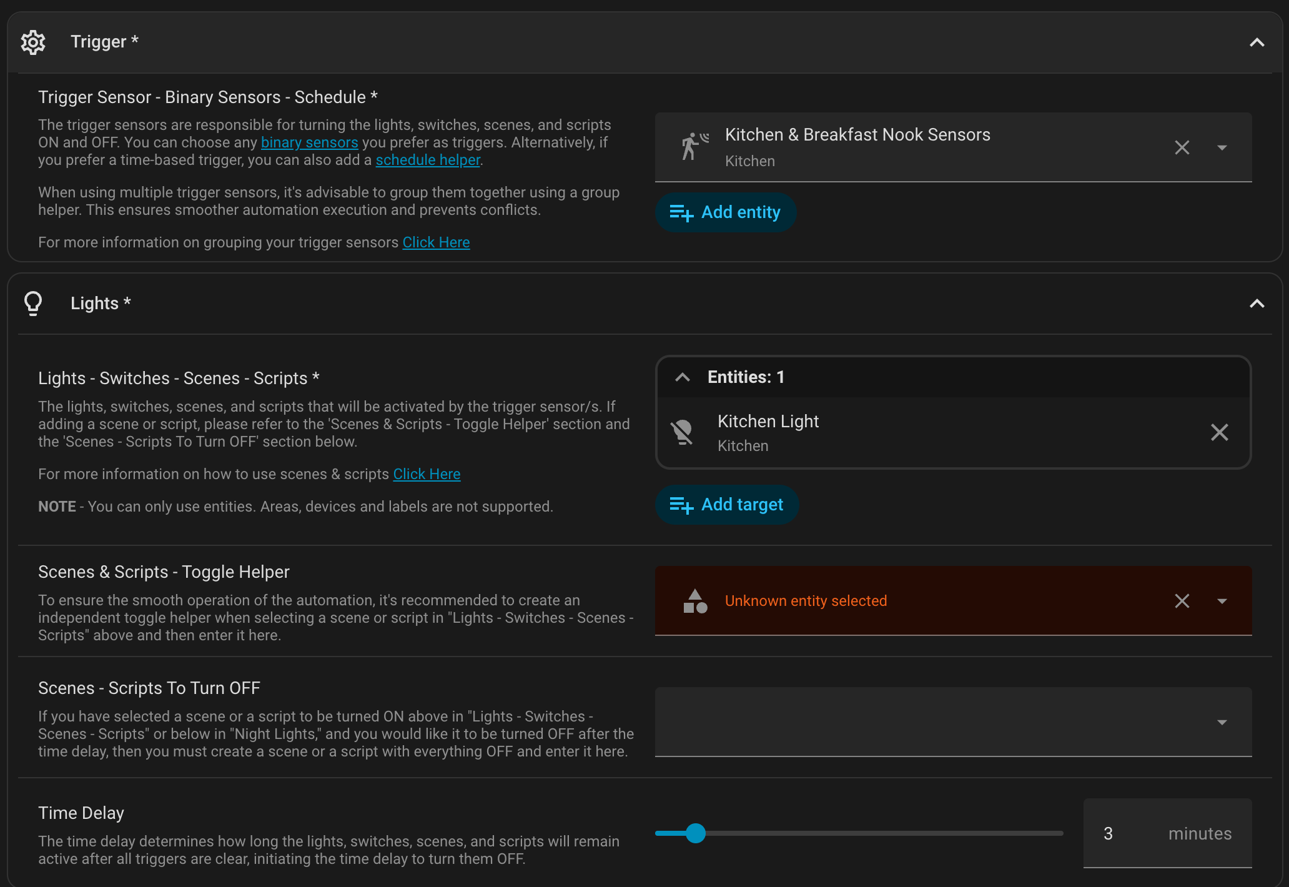Click the motion sensor icon beside Kitchen sensors
1289x887 pixels.
[x=694, y=147]
